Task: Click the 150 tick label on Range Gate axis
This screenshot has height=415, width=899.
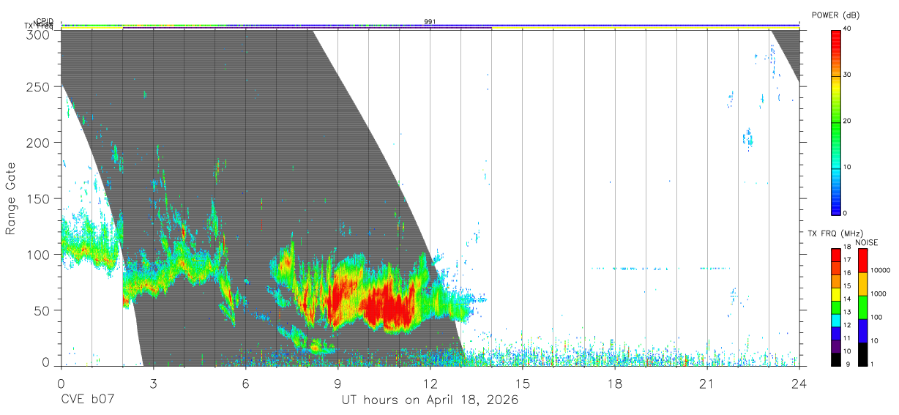Action: tap(39, 198)
